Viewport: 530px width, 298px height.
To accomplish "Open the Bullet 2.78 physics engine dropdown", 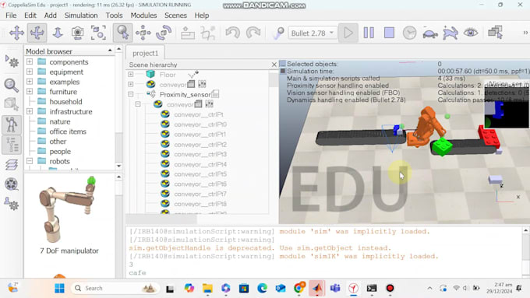I will pos(313,33).
